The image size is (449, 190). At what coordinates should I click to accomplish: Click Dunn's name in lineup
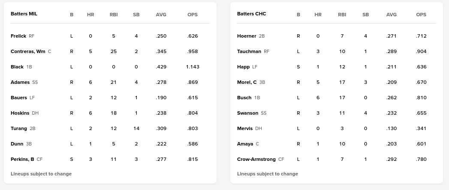(17, 144)
